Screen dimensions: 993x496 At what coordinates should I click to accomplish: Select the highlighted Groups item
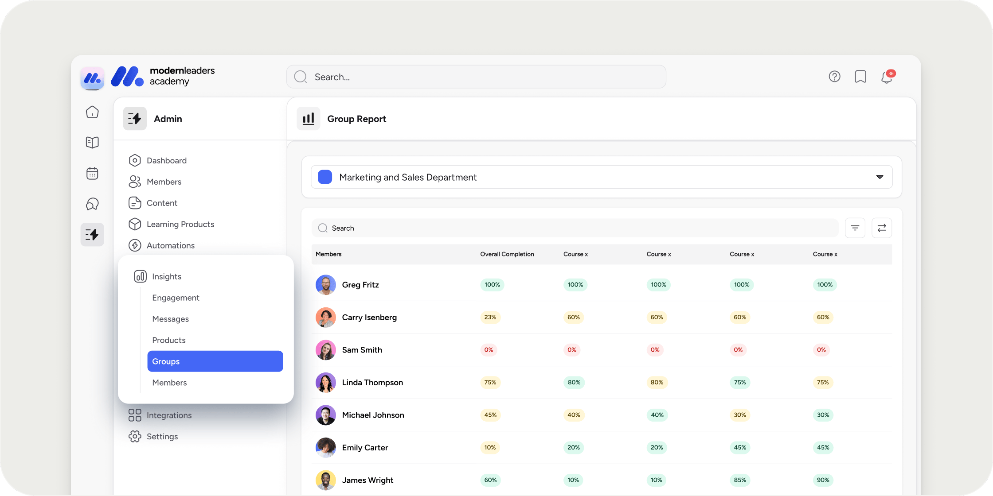215,361
